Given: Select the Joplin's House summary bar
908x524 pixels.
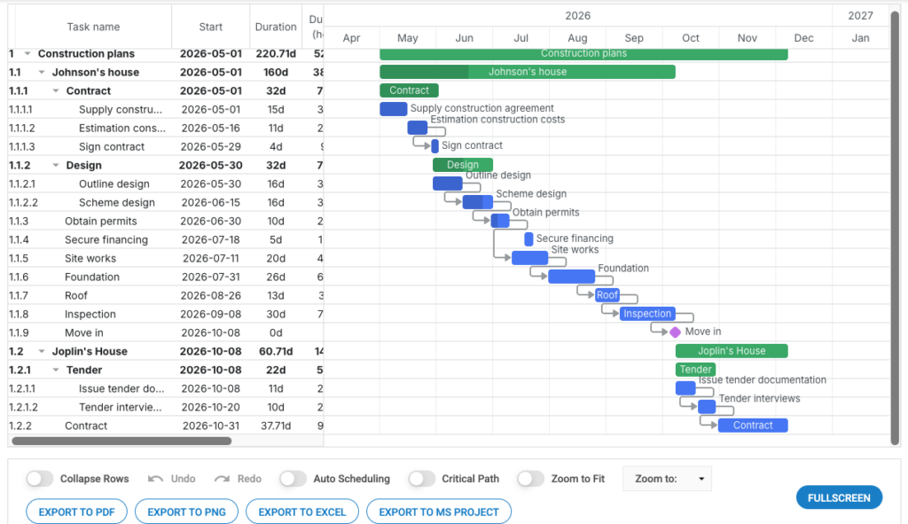Looking at the screenshot, I should click(732, 351).
